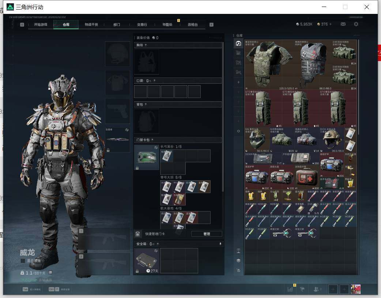This screenshot has height=298, width=381.
Task: Select the empty helmet slot
Action: [117, 54]
